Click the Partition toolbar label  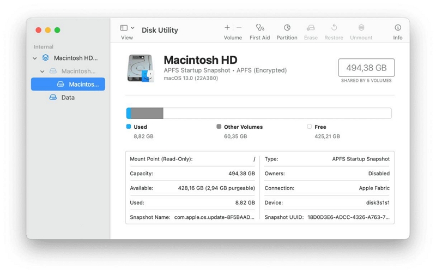287,38
